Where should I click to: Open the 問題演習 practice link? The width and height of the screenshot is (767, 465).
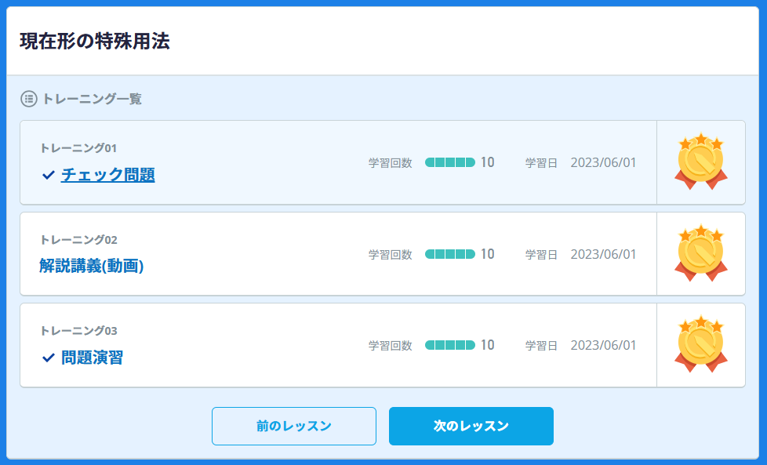(x=93, y=358)
